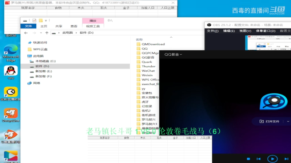Expand arrow next to 打开文件

(288, 122)
